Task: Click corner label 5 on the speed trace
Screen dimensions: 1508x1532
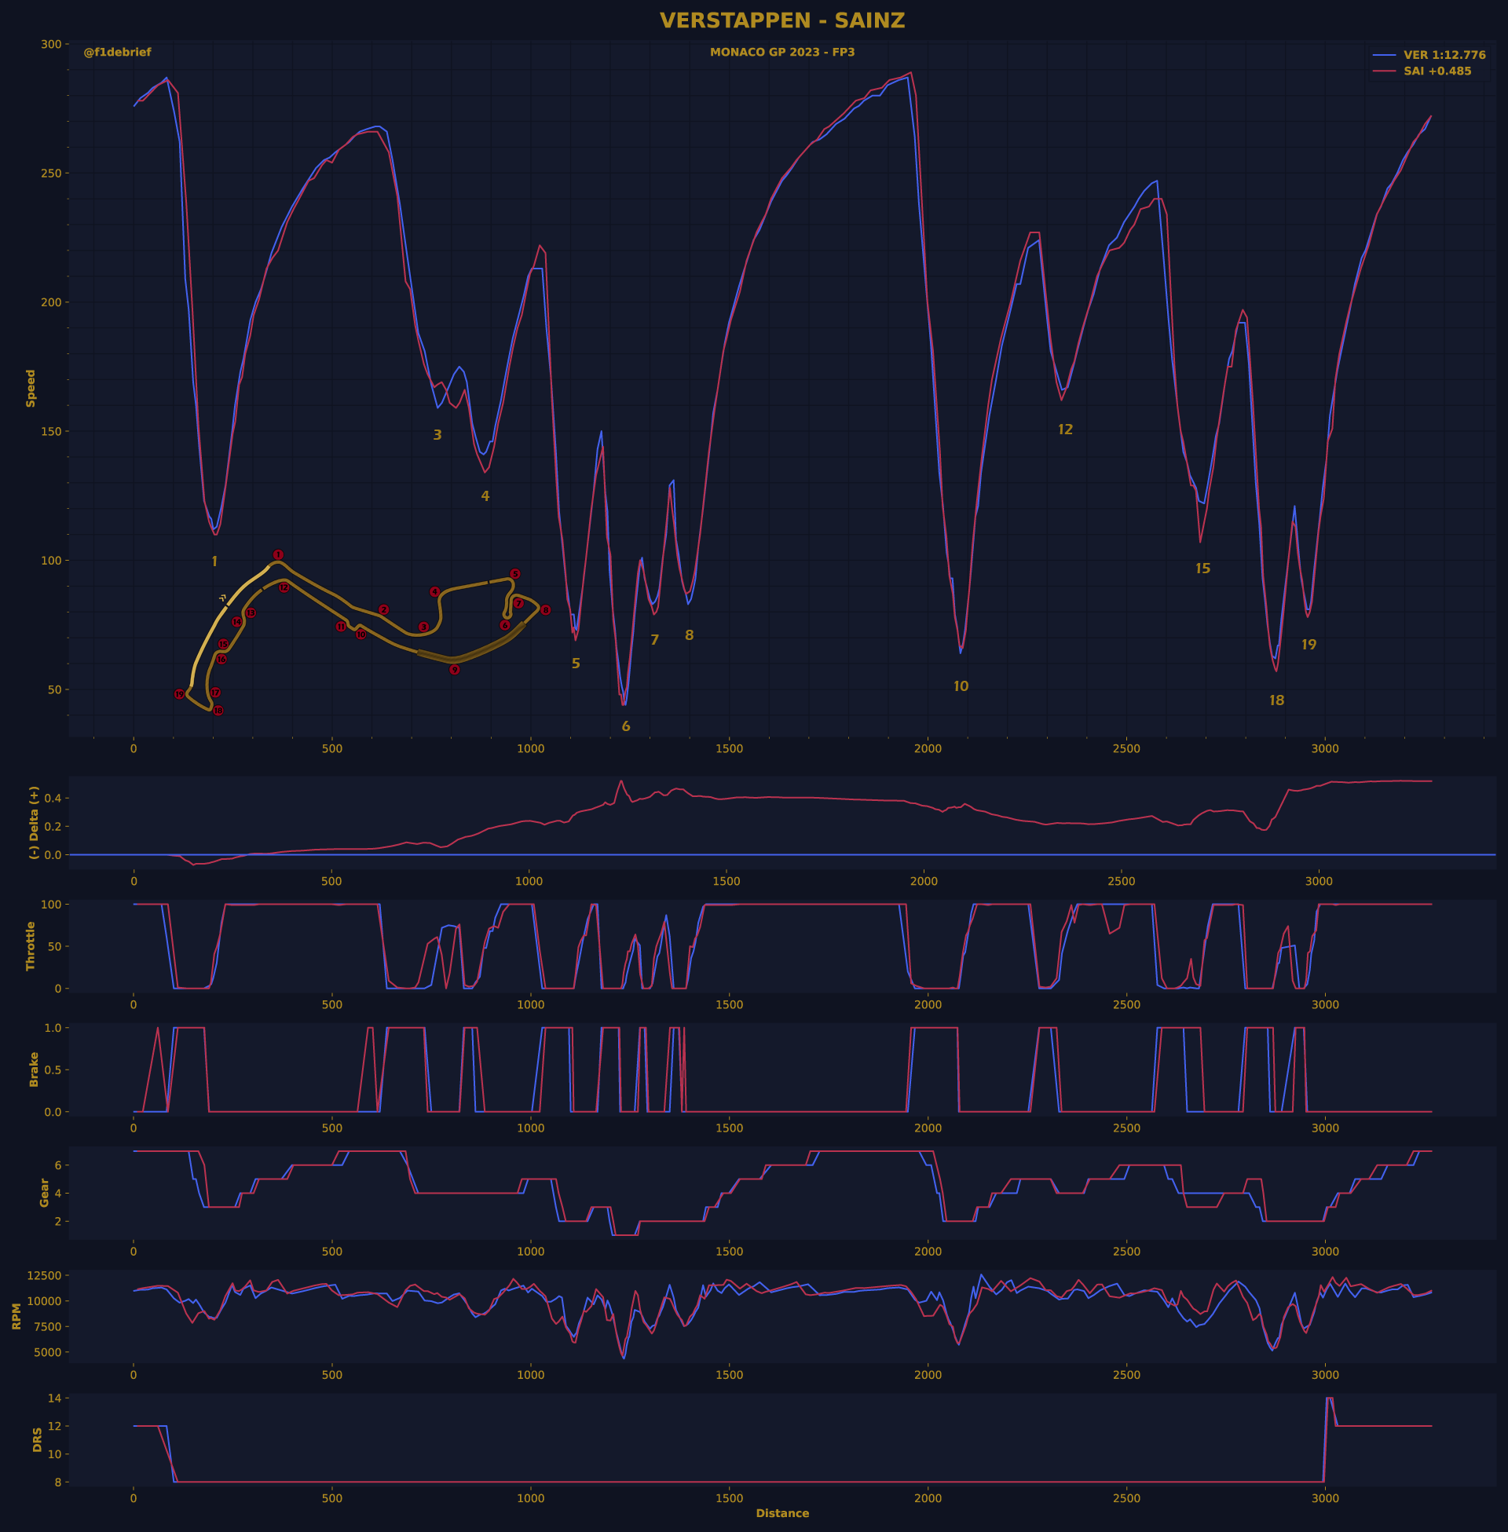Action: click(576, 664)
